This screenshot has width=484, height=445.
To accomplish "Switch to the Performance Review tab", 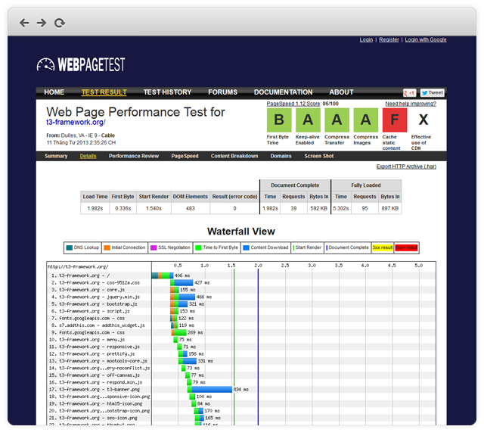I will pos(134,156).
